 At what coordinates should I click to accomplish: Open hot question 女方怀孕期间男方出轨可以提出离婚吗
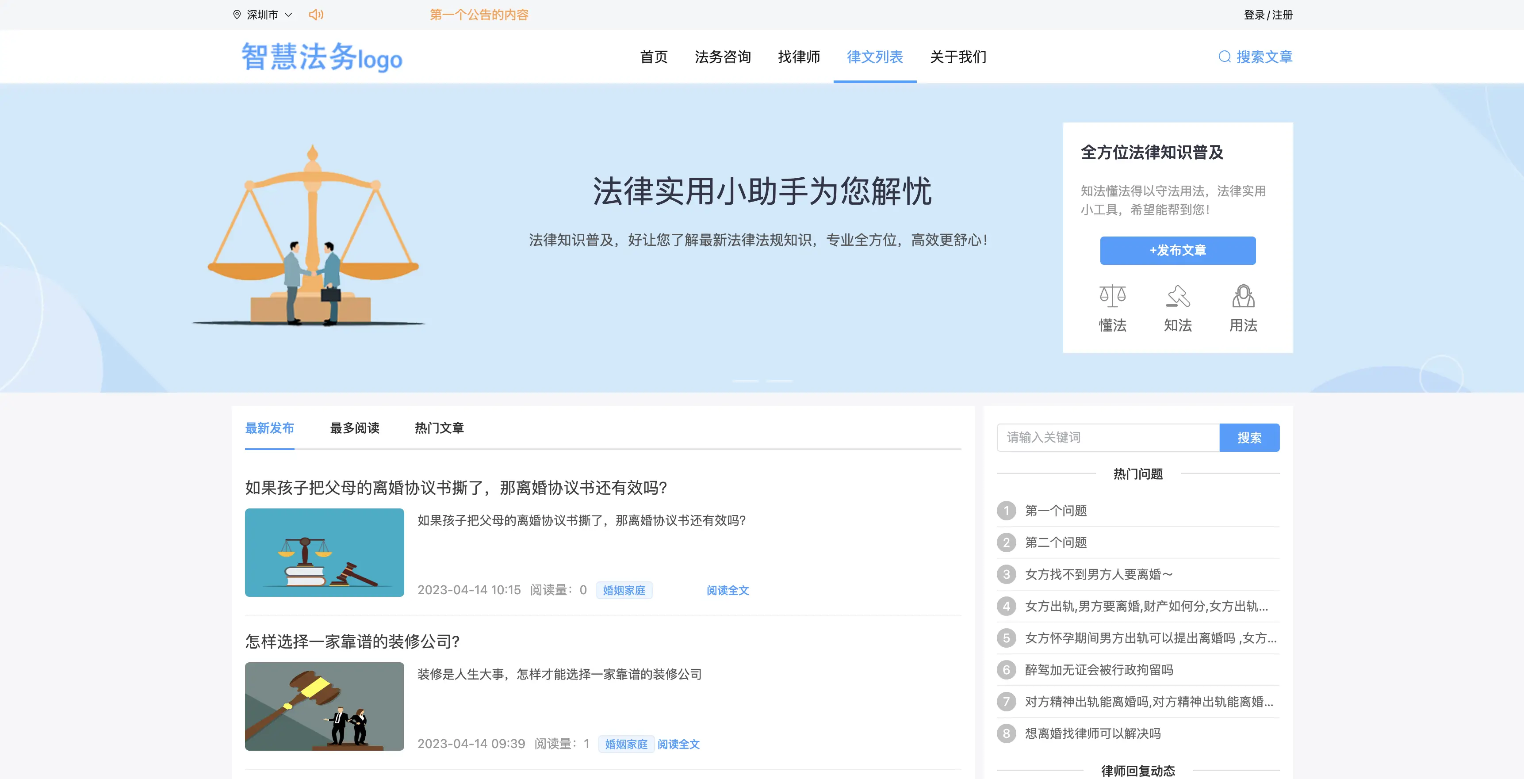(x=1151, y=638)
